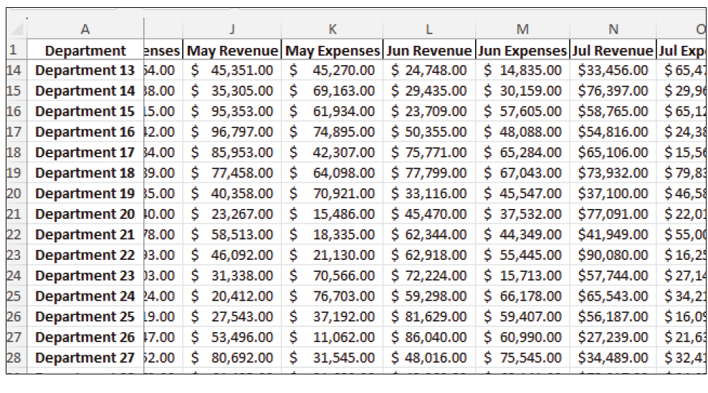Select the Department 25 cell
This screenshot has height=393, width=708.
(85, 316)
